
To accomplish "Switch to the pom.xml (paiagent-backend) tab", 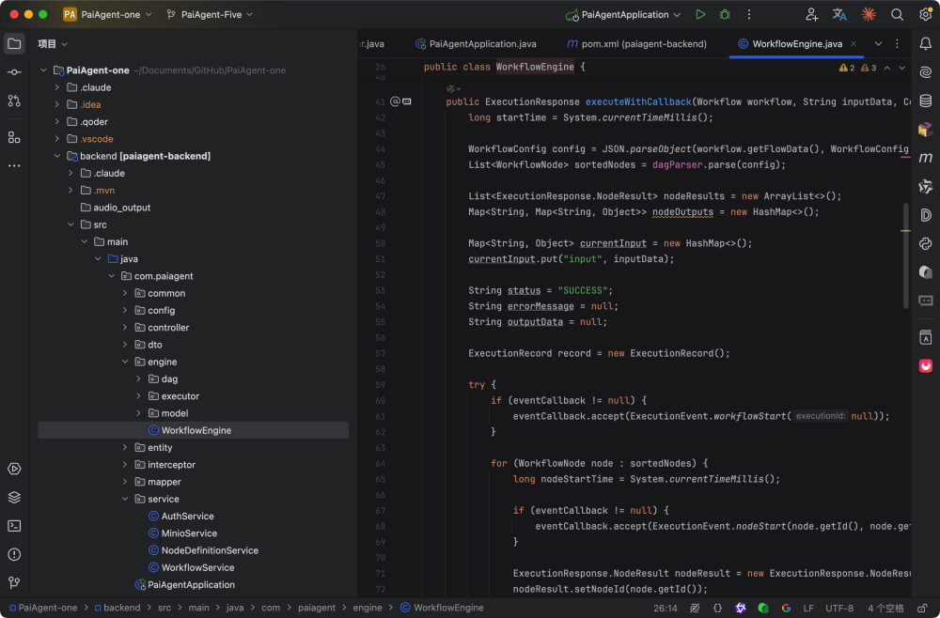I will pyautogui.click(x=642, y=43).
